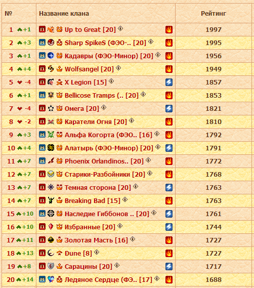Click the fire icon in Wolfsangel row
Image resolution: width=254 pixels, height=288 pixels.
[x=169, y=69]
